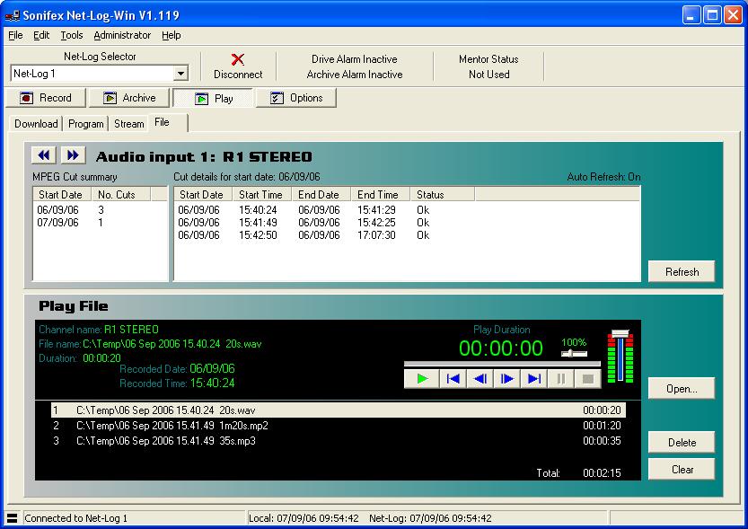Select cut starting at 15:41:49
The height and width of the screenshot is (529, 748).
(407, 222)
